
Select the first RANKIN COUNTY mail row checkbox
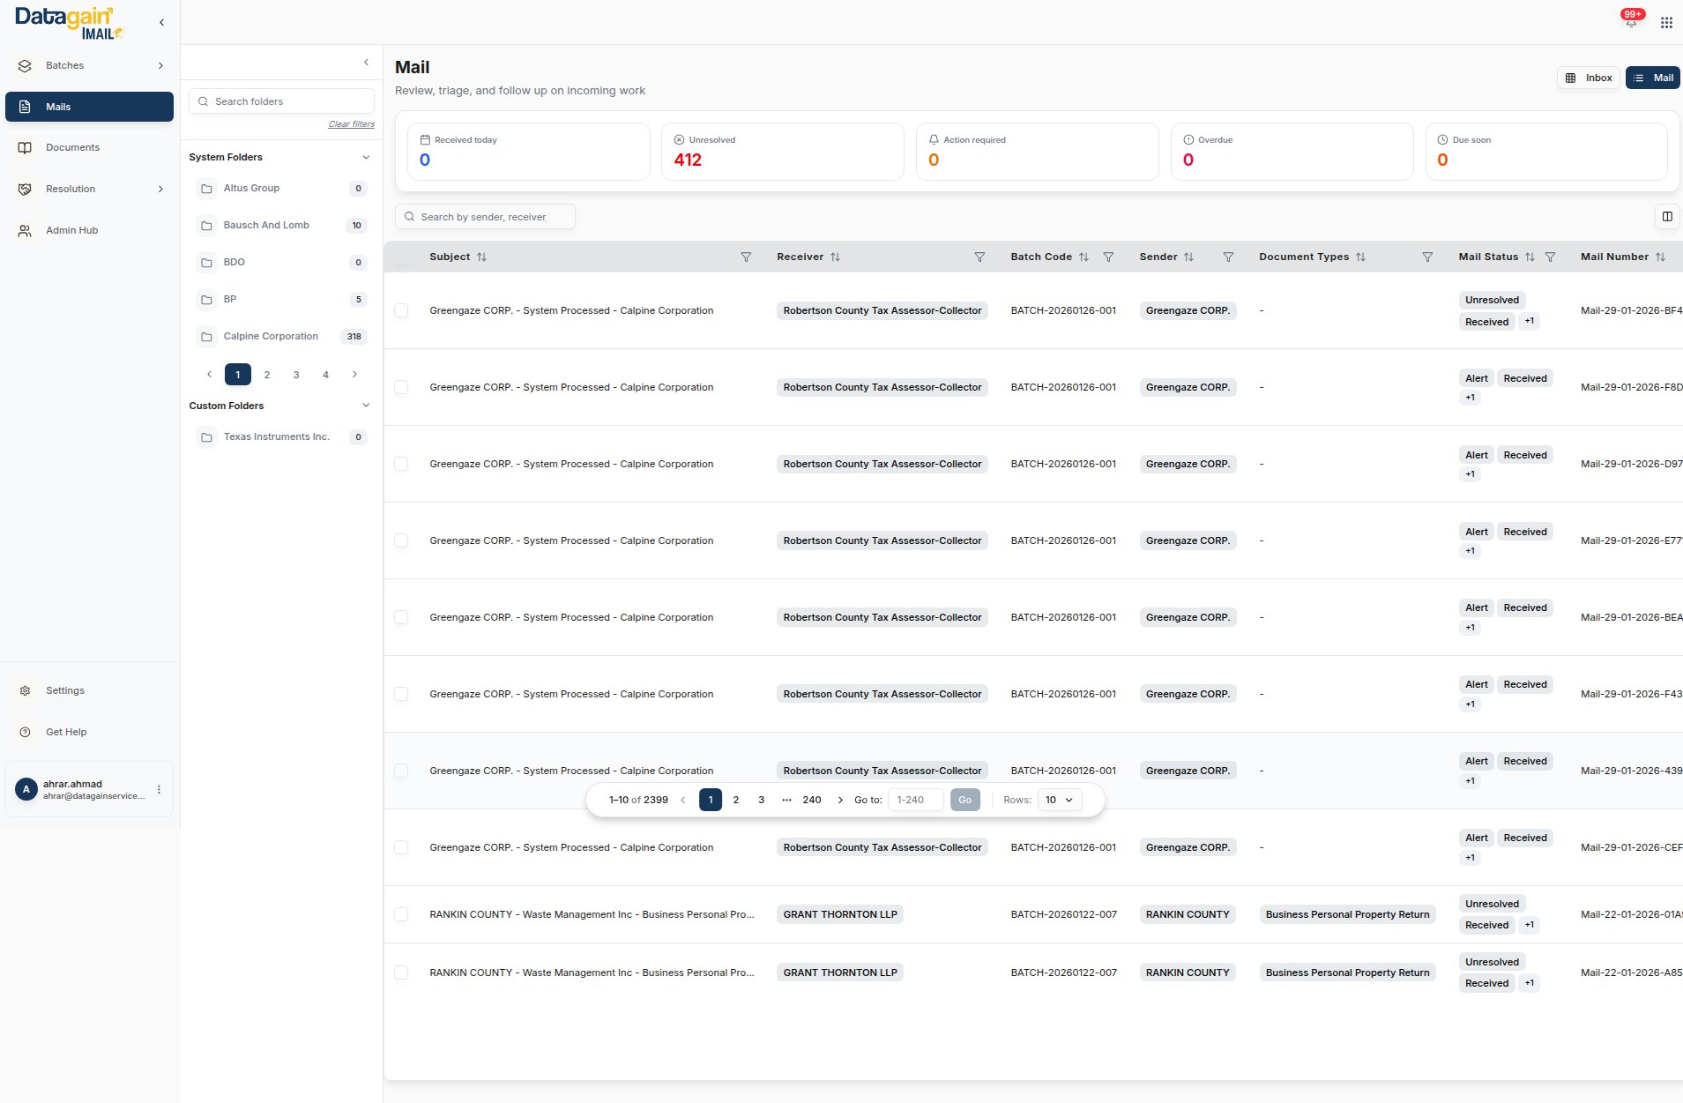point(401,915)
